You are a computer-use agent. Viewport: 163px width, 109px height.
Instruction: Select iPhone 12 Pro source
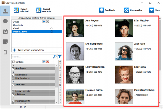[36, 32]
